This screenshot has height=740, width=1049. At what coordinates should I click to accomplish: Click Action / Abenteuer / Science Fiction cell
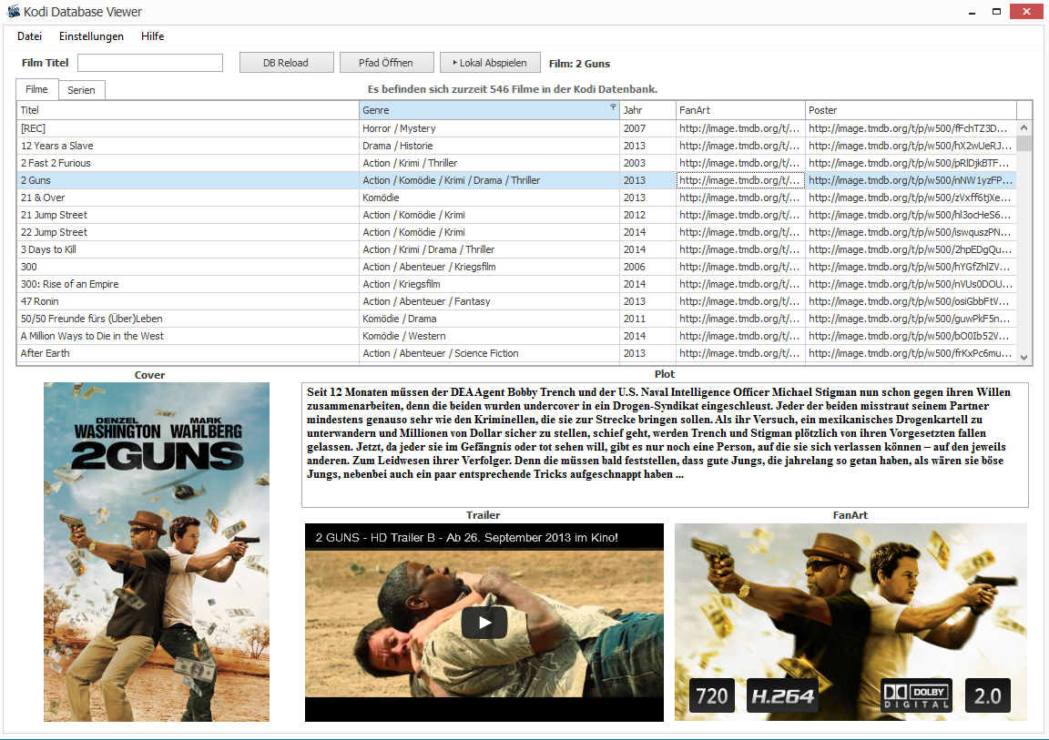(x=489, y=354)
